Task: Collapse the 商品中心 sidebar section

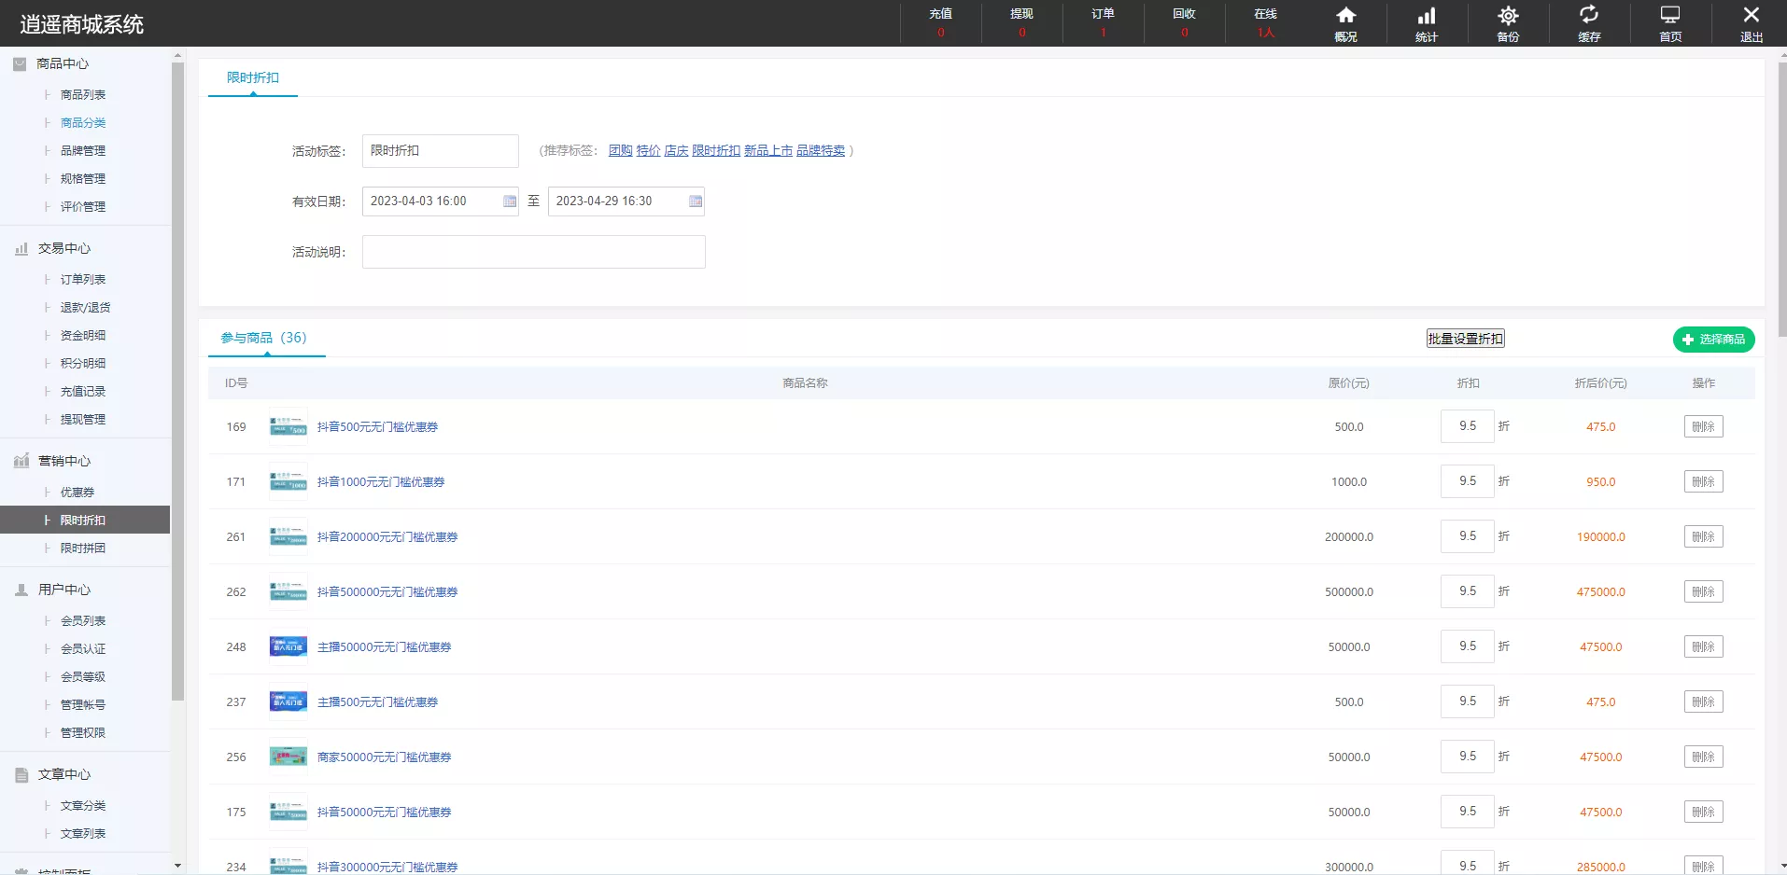Action: (x=63, y=63)
